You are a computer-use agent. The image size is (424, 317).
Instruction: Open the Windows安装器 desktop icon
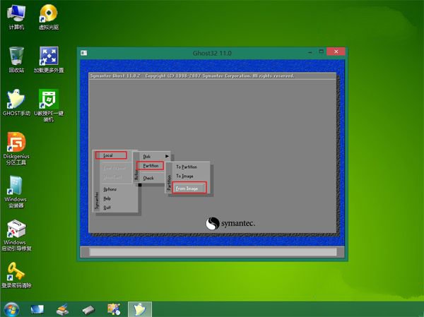tap(16, 192)
